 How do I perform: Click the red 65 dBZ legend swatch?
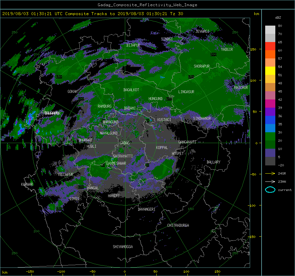click(270, 46)
